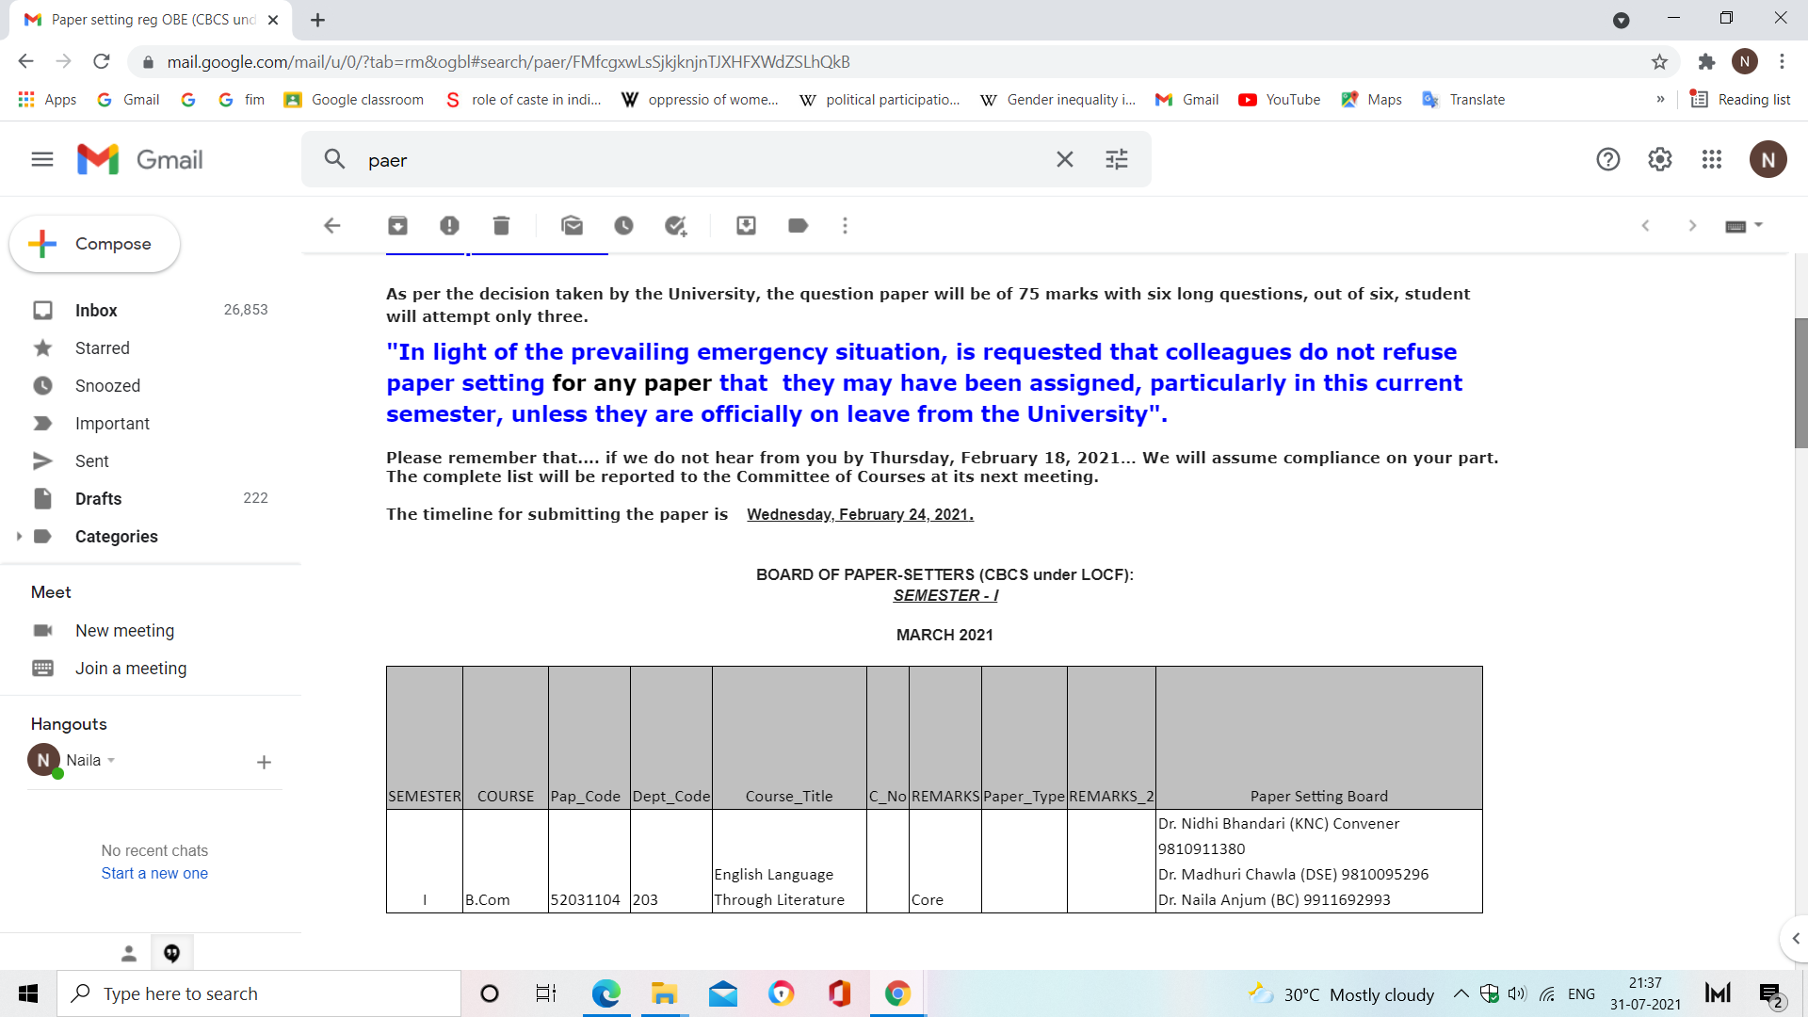This screenshot has height=1017, width=1808.
Task: Open File Explorer from taskbar
Action: point(664,993)
